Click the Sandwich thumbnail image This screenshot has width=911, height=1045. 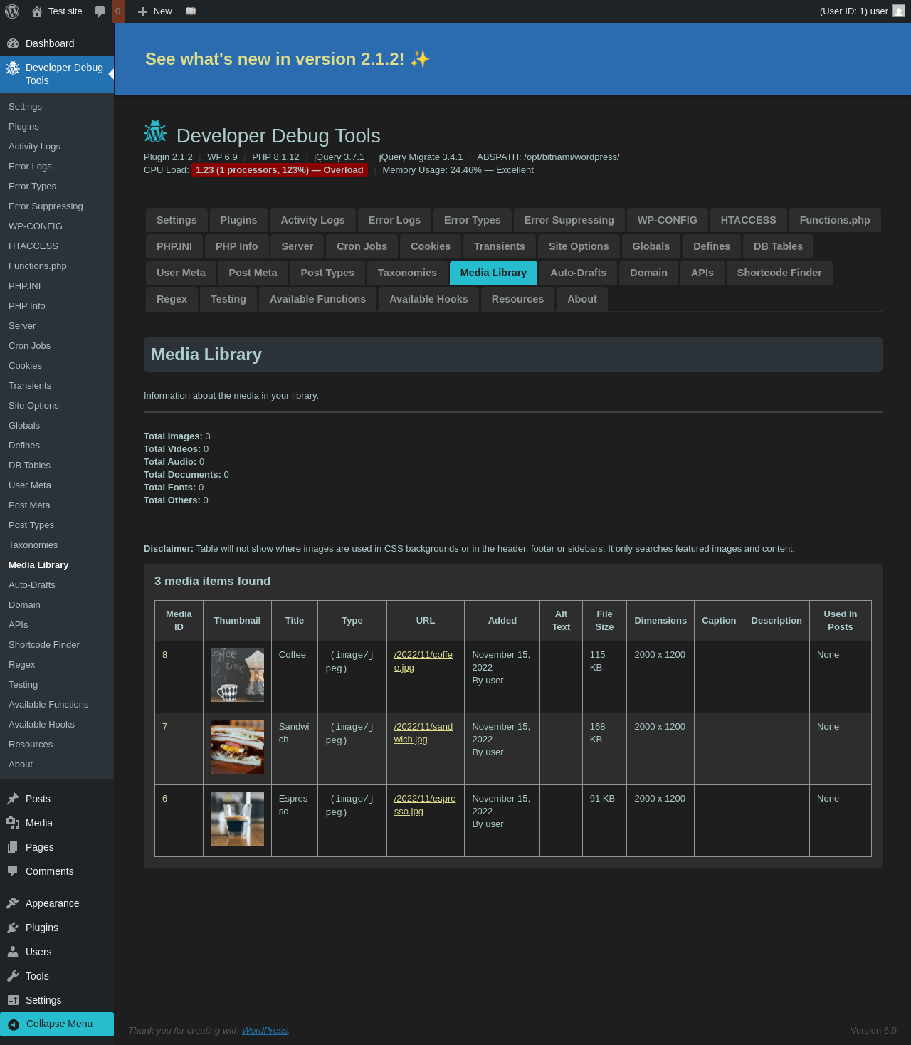point(237,747)
